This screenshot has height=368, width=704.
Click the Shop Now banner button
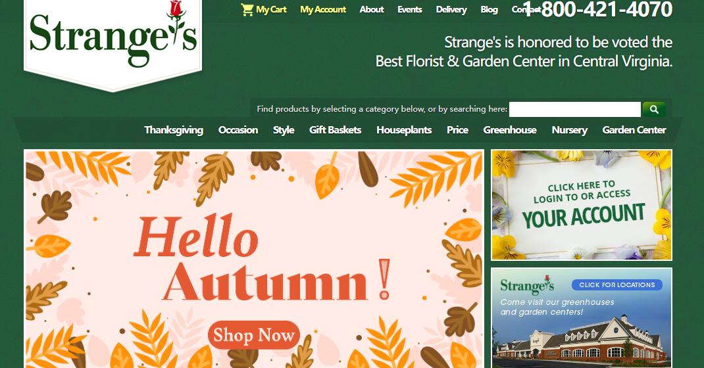(254, 335)
